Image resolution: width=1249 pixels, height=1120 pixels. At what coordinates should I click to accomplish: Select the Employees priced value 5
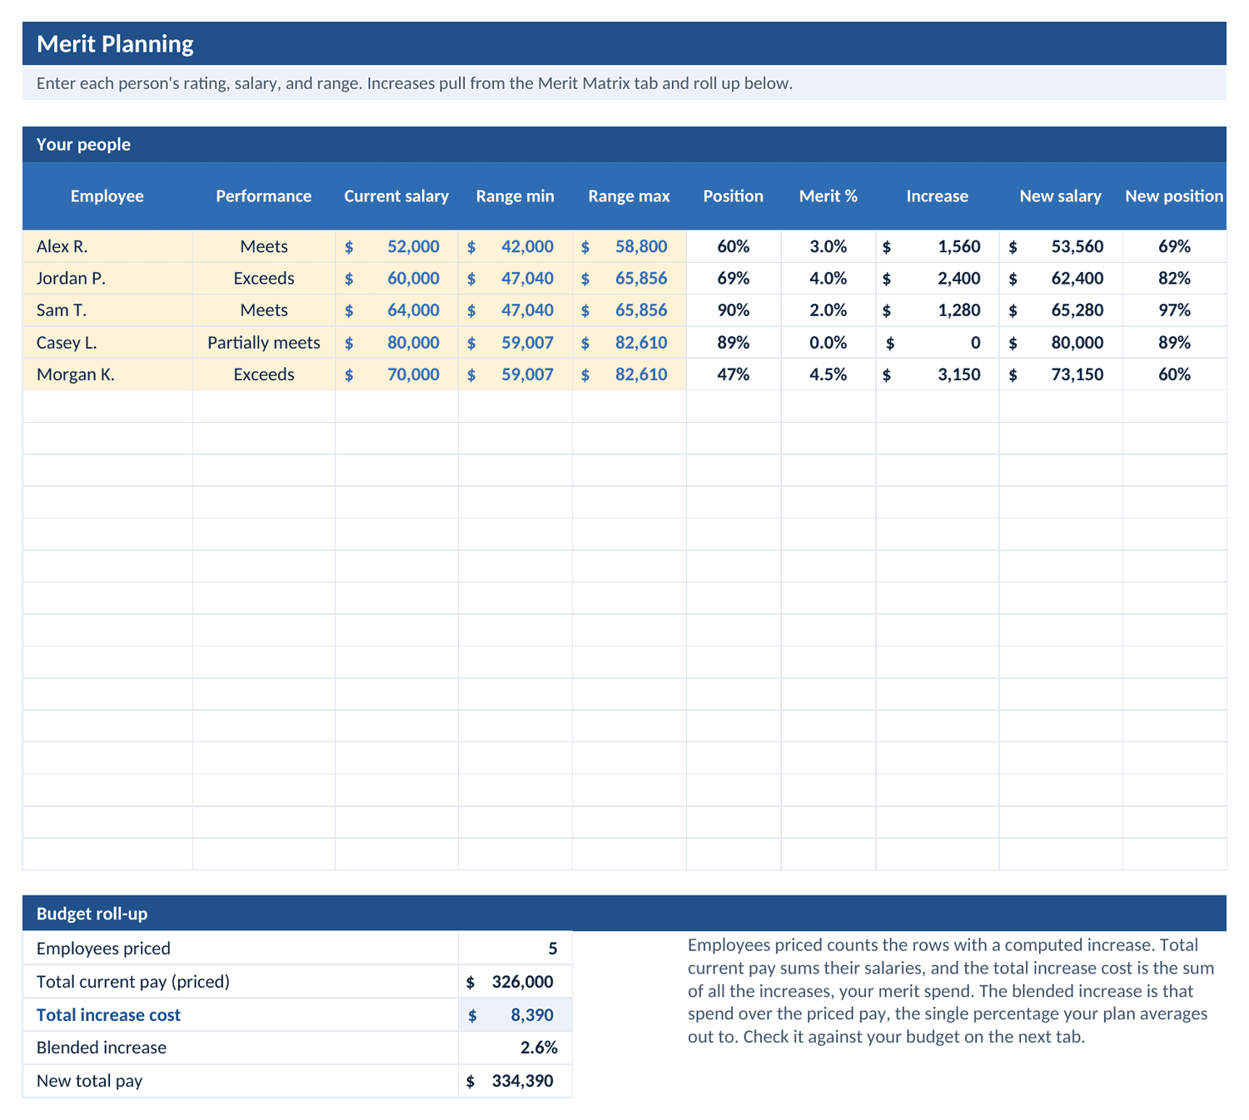[x=515, y=949]
